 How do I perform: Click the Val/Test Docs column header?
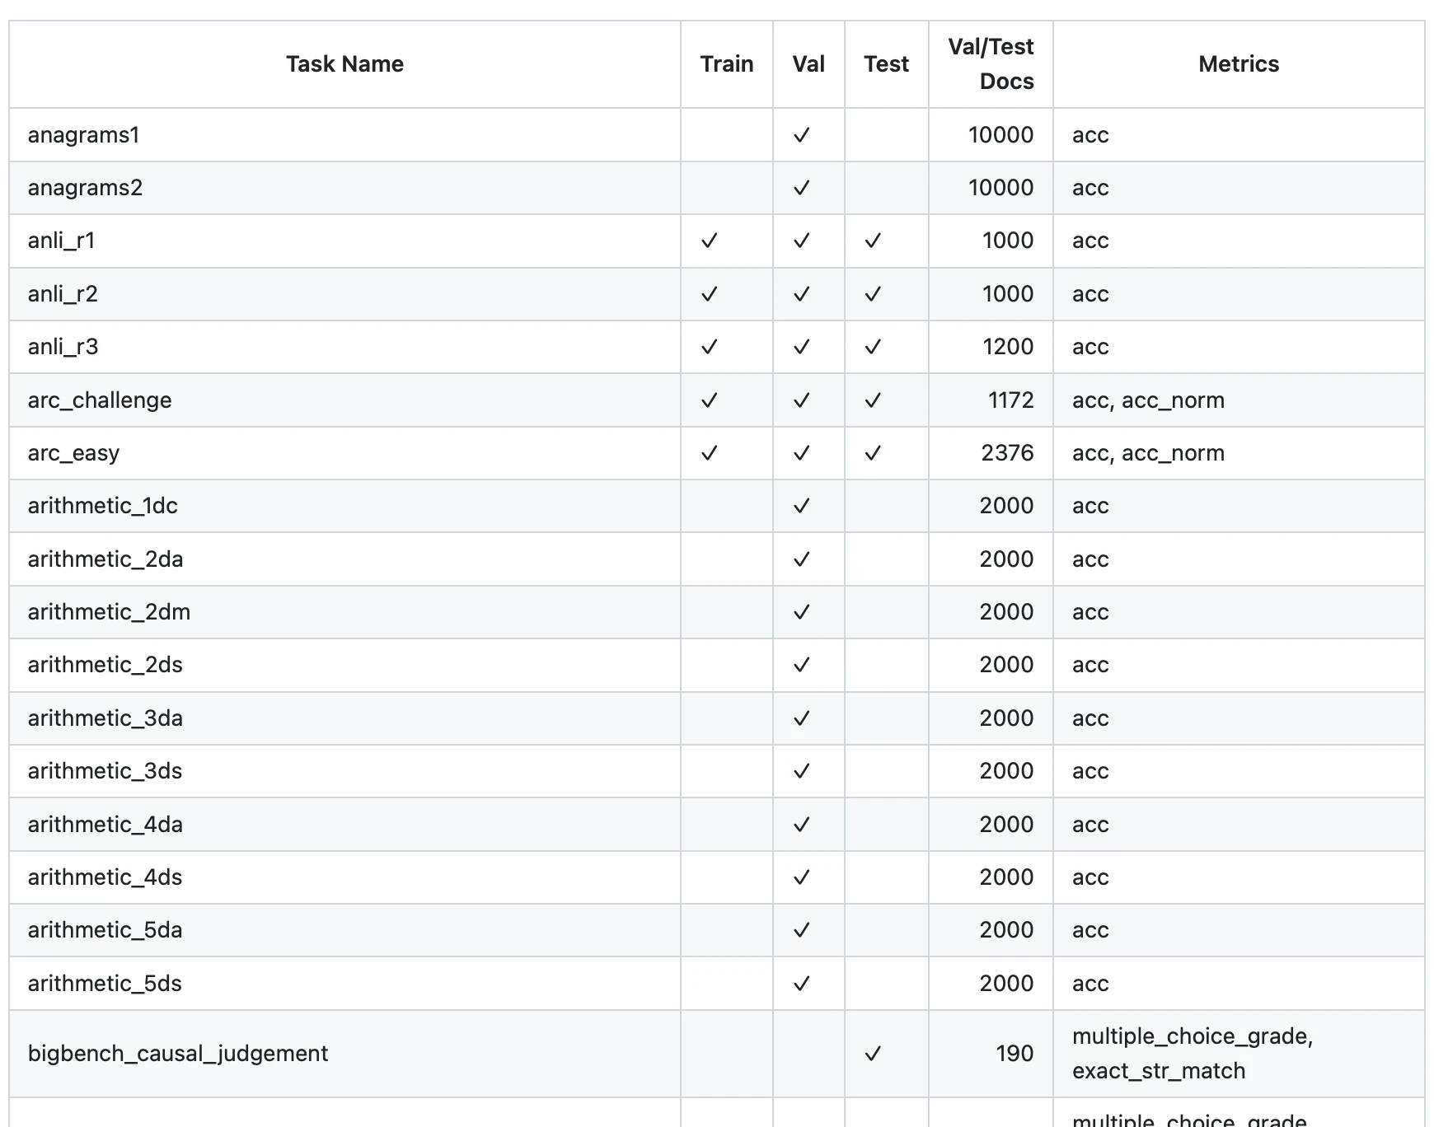[x=991, y=64]
